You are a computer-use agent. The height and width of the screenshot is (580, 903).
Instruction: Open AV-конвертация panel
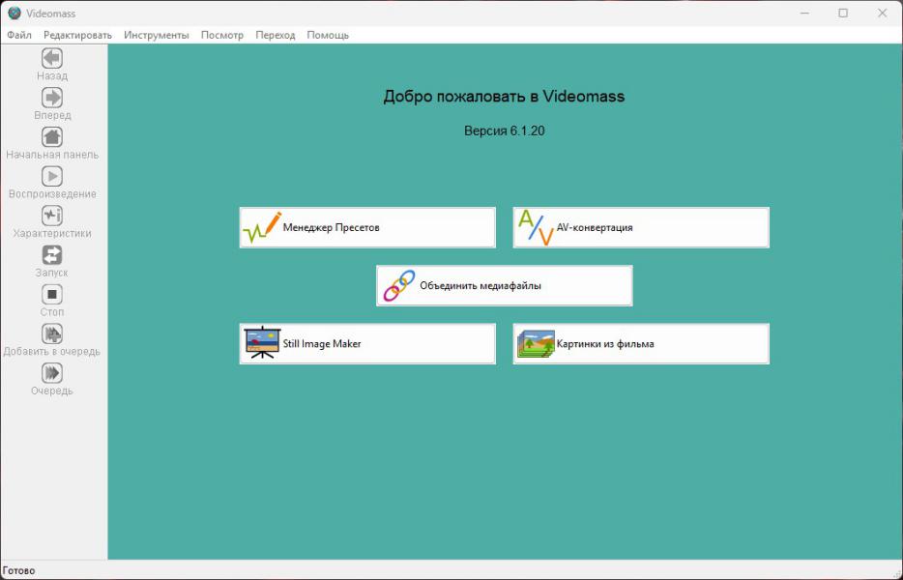pyautogui.click(x=641, y=227)
